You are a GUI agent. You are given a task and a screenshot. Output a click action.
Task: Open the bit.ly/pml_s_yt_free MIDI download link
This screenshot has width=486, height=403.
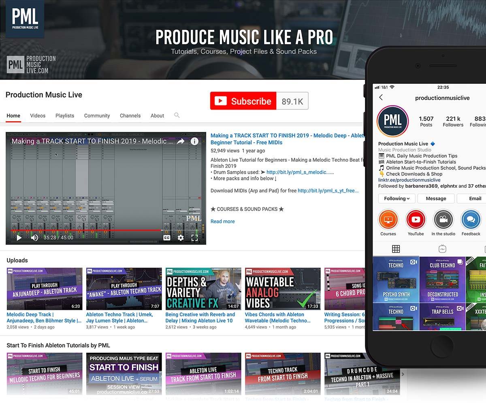pyautogui.click(x=328, y=190)
